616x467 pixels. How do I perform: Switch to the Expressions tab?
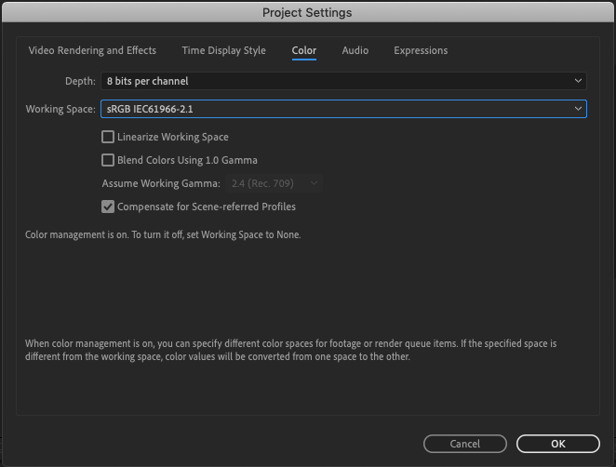421,50
